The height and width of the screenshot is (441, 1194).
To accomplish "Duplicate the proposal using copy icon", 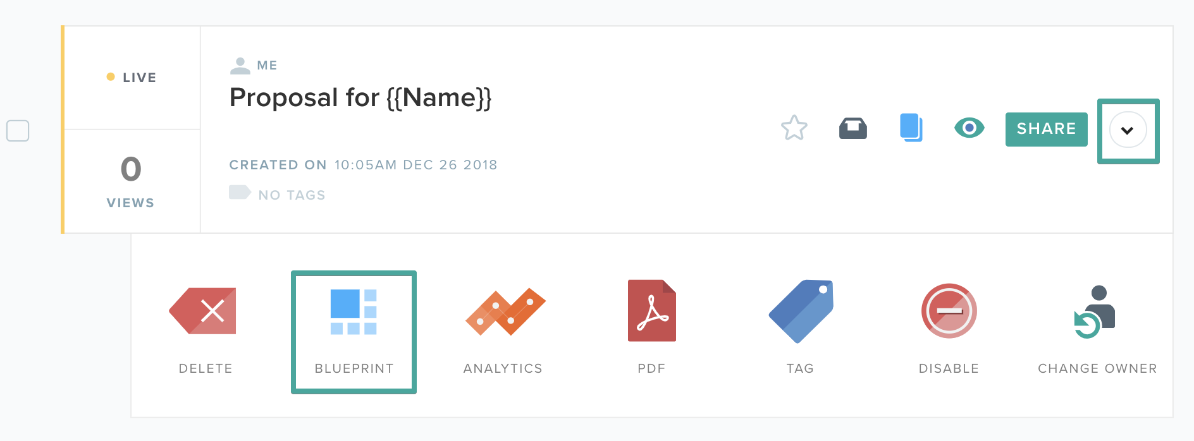I will pyautogui.click(x=911, y=128).
